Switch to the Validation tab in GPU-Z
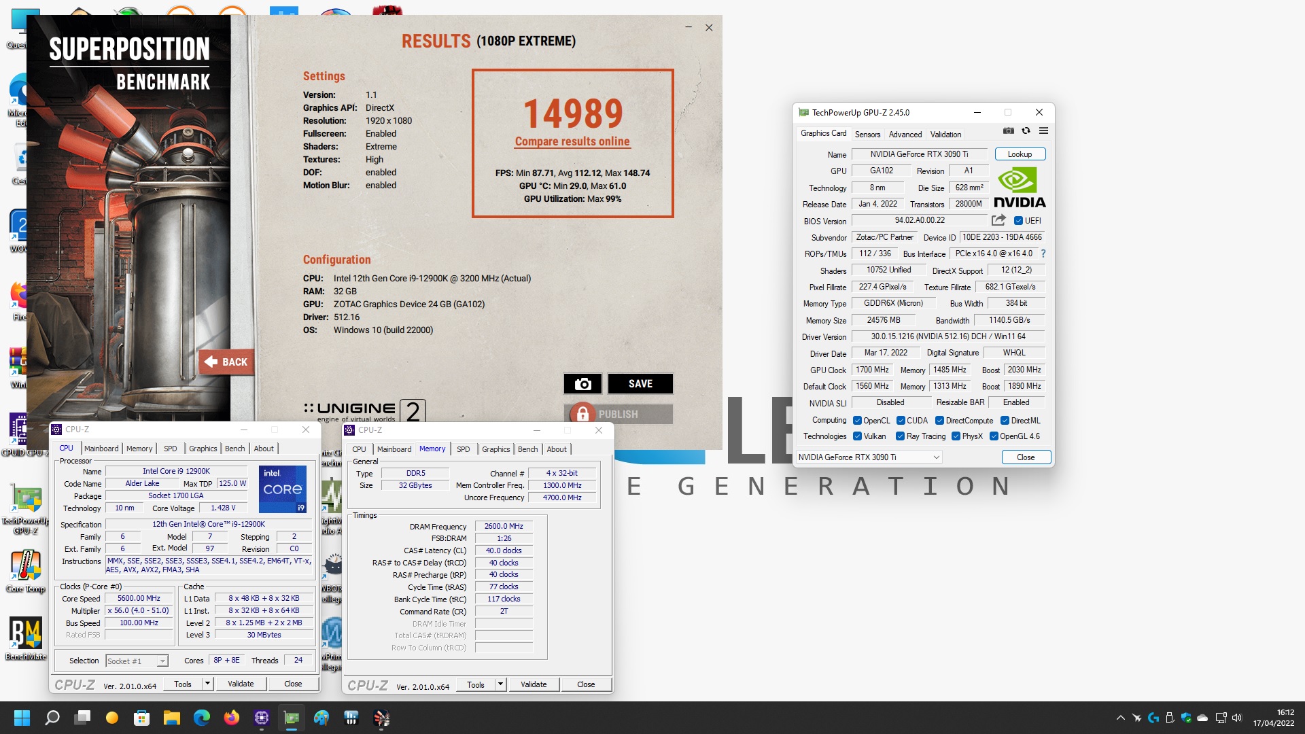The image size is (1305, 734). [x=945, y=135]
